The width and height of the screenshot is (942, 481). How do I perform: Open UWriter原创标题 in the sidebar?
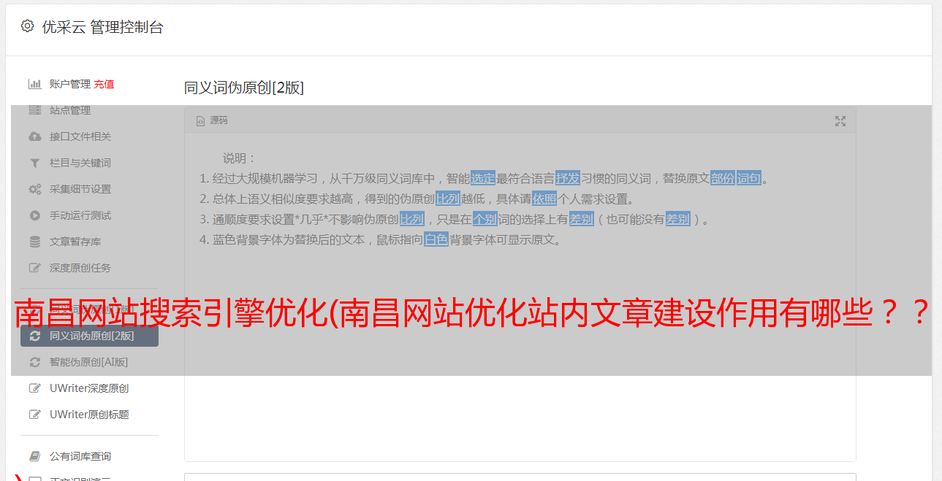(89, 415)
